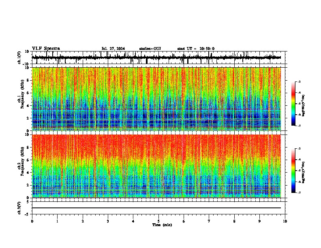This screenshot has height=248, width=321.
Task: Click the time axis tick '0'
Action: (x=32, y=221)
